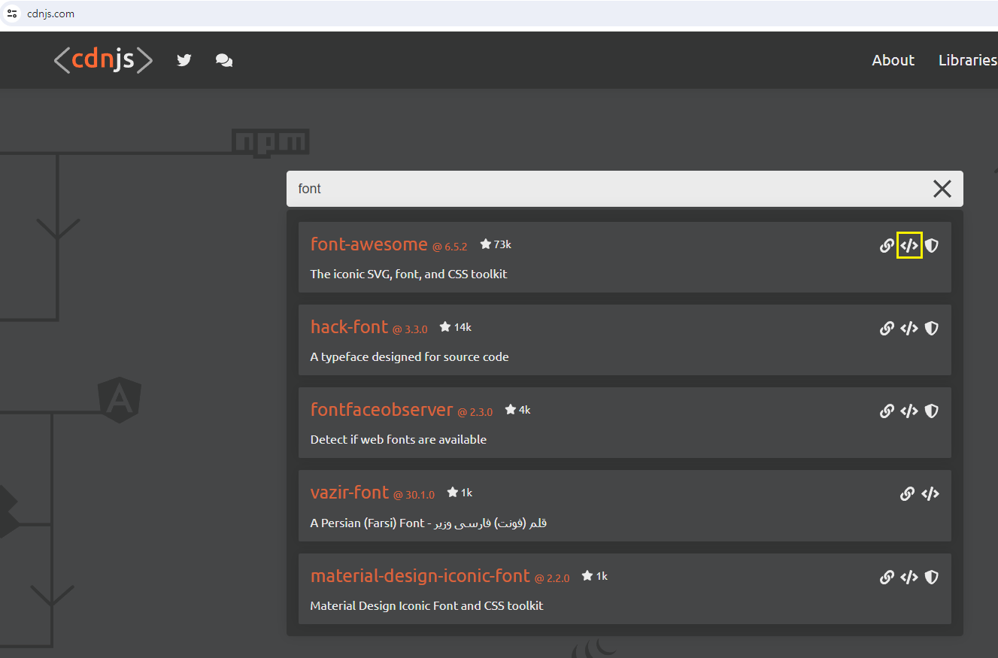Copy SRI shield icon for material-design-iconic-font
998x658 pixels.
pos(932,577)
